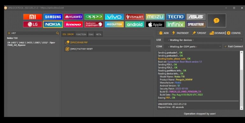
Task: Run the [SPRD] FACTORY RESET operation
Action: pyautogui.click(x=107, y=49)
